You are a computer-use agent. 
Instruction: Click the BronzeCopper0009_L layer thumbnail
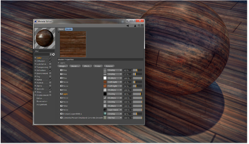[105, 114]
